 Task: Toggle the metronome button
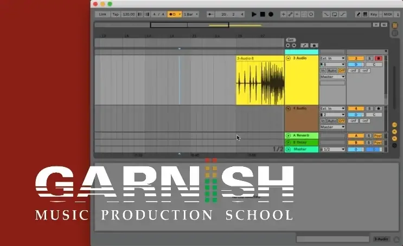(172, 15)
